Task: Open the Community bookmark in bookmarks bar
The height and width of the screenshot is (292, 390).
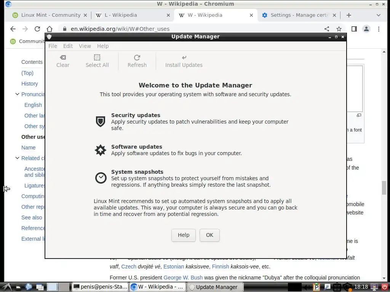Action: coord(27,41)
